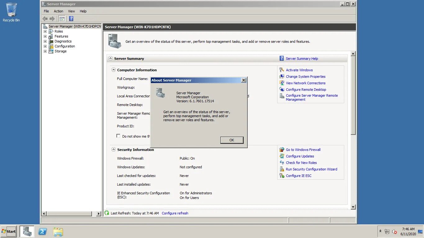Click OK in About Server Manager dialog
This screenshot has width=424, height=238.
[x=232, y=140]
